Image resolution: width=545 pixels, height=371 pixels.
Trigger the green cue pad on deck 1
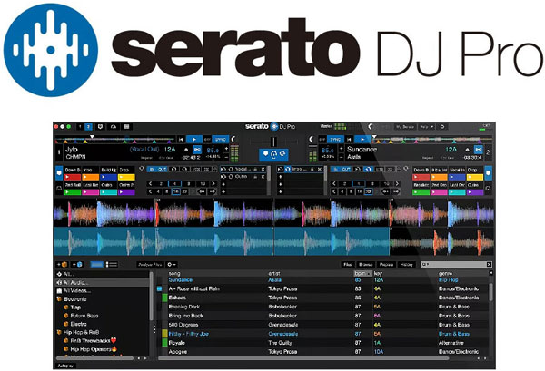73,192
